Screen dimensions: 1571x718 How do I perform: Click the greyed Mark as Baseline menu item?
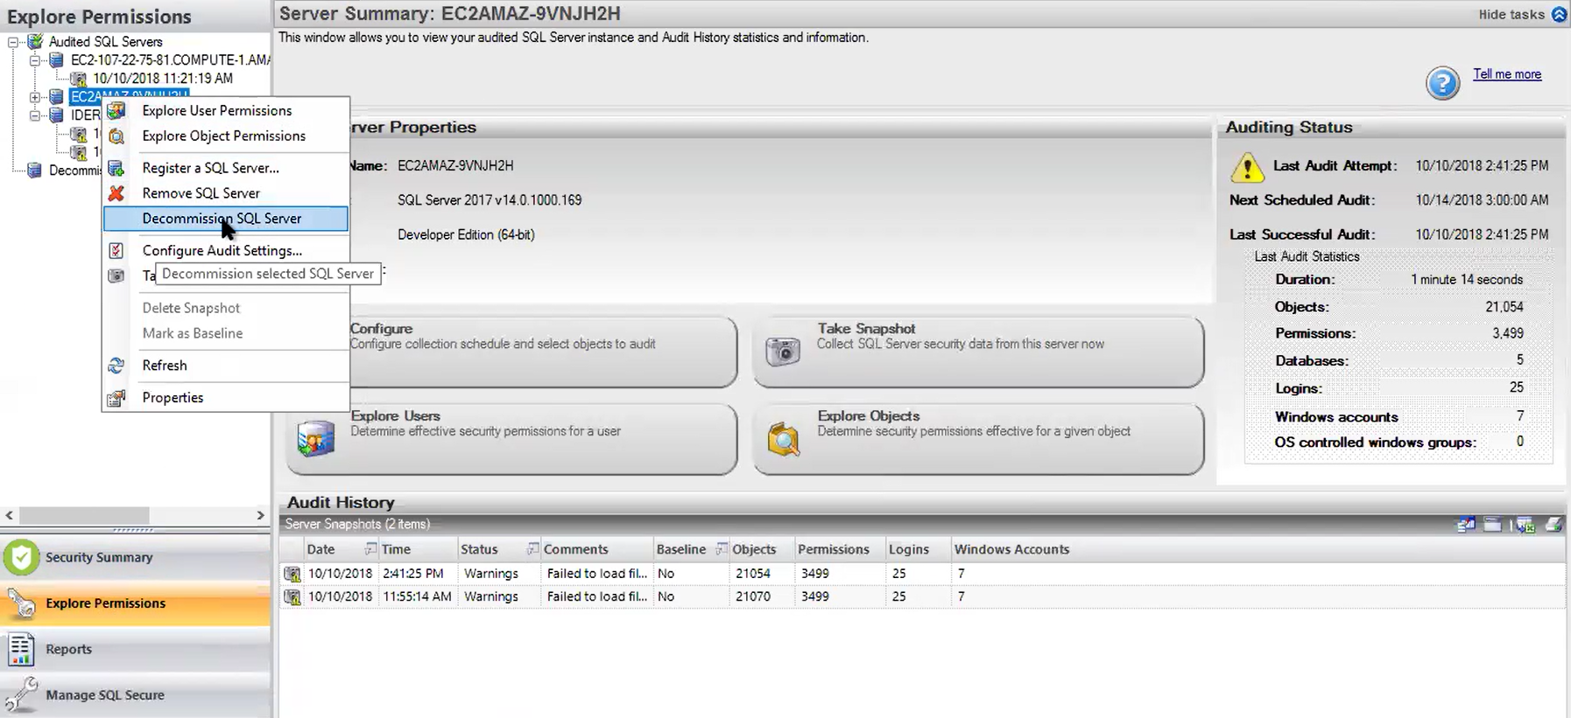226,333
